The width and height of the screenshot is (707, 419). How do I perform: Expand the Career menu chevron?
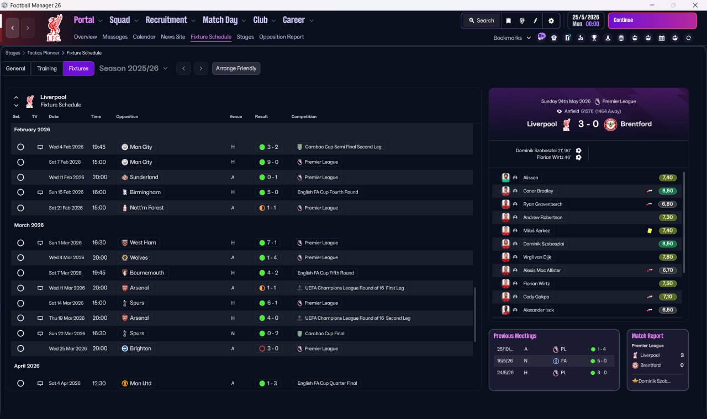(311, 21)
